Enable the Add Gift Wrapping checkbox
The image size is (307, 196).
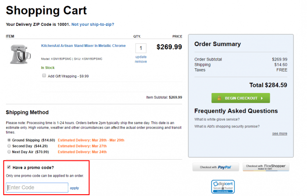coord(44,75)
